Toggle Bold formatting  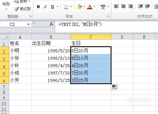38,7
